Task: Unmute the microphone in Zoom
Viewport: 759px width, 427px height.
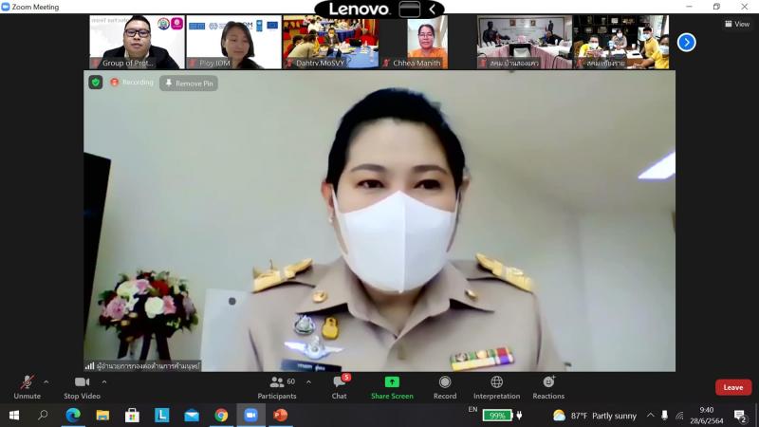Action: click(x=28, y=387)
